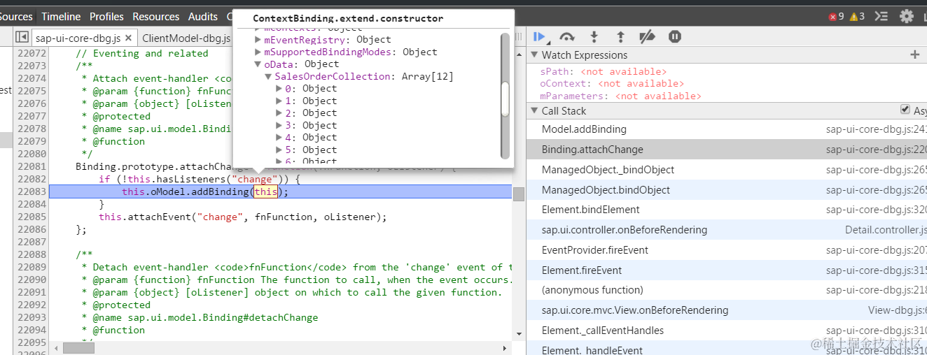
Task: Open the Audits panel tab
Action: (x=203, y=16)
